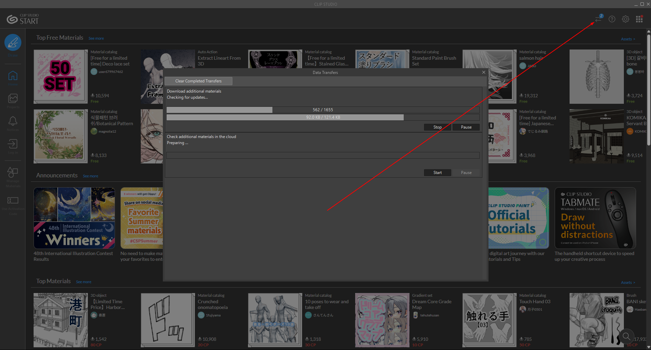Open the Touch Hand 03 thumbnail

click(490, 320)
